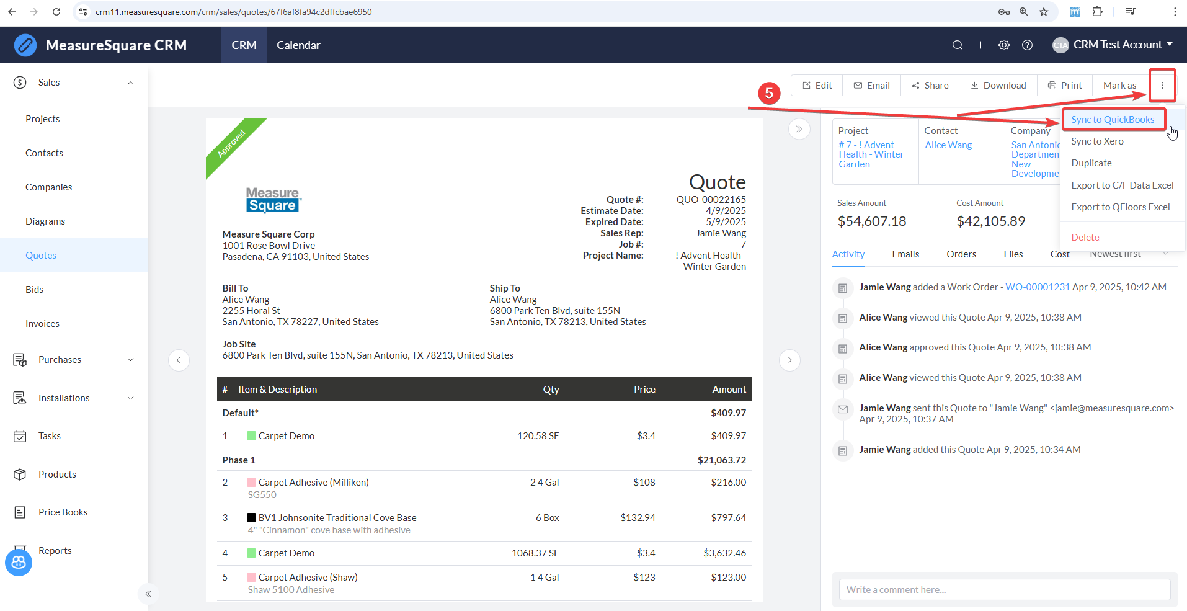Click the browser address bar URL
The image size is (1187, 611).
pyautogui.click(x=233, y=12)
